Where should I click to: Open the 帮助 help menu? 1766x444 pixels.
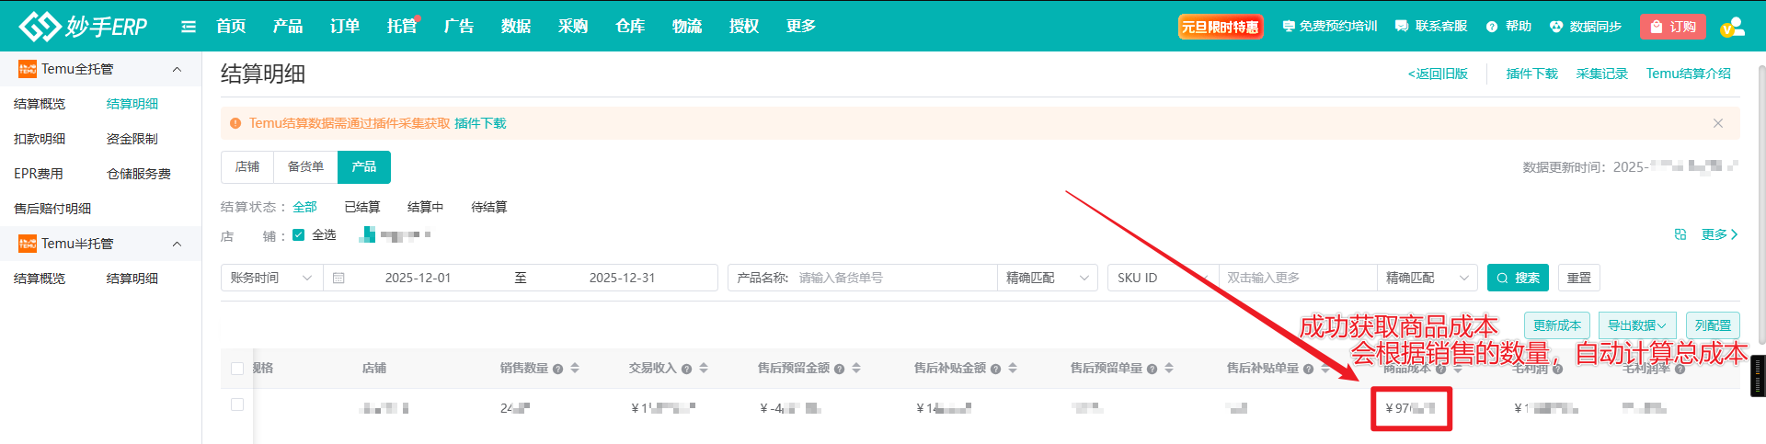click(1508, 27)
